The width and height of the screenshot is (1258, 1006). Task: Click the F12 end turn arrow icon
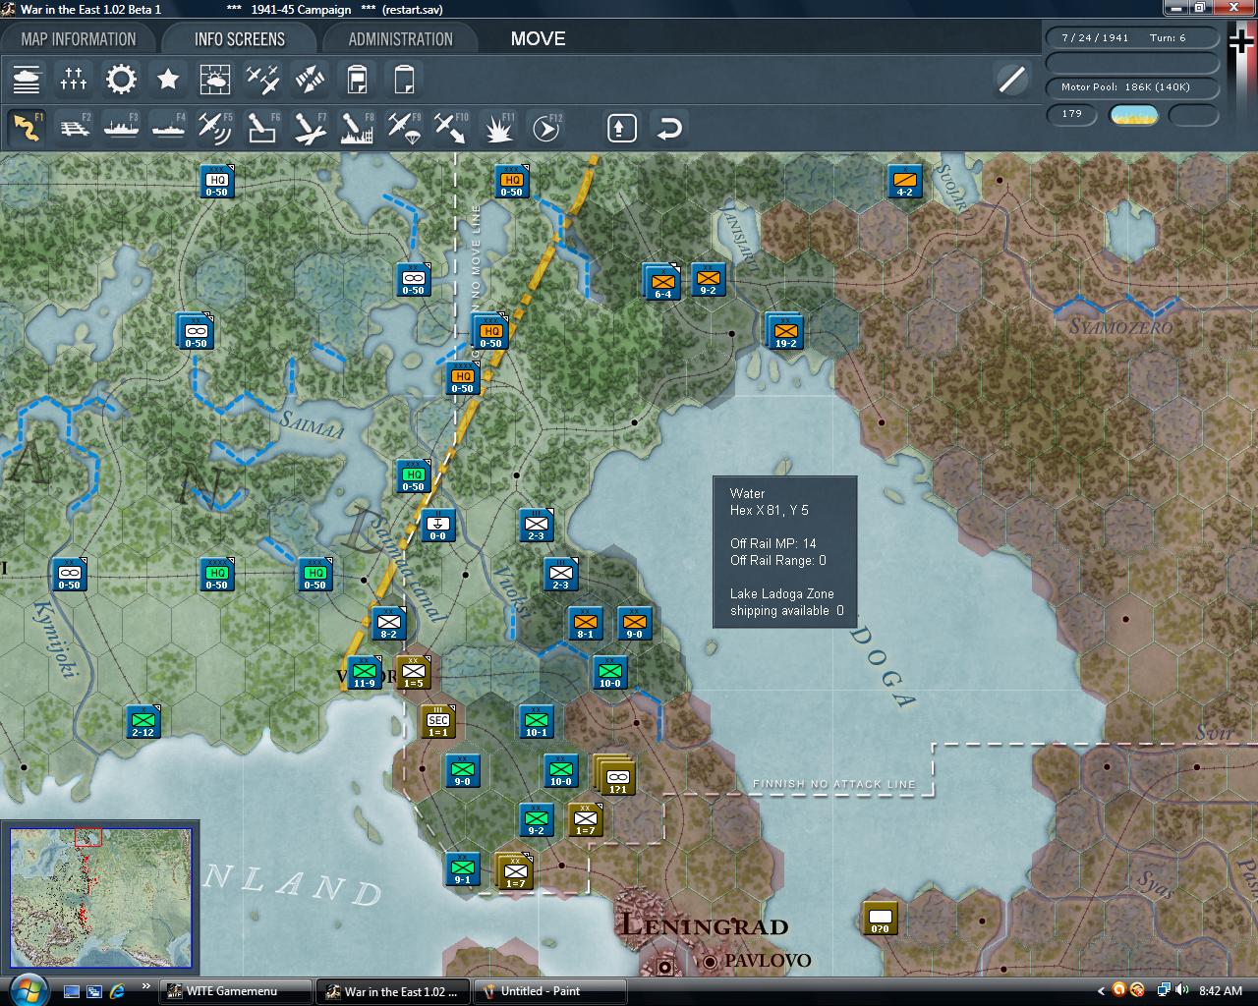click(x=545, y=128)
